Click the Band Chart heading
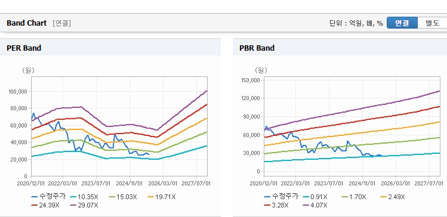The height and width of the screenshot is (217, 447). point(26,23)
